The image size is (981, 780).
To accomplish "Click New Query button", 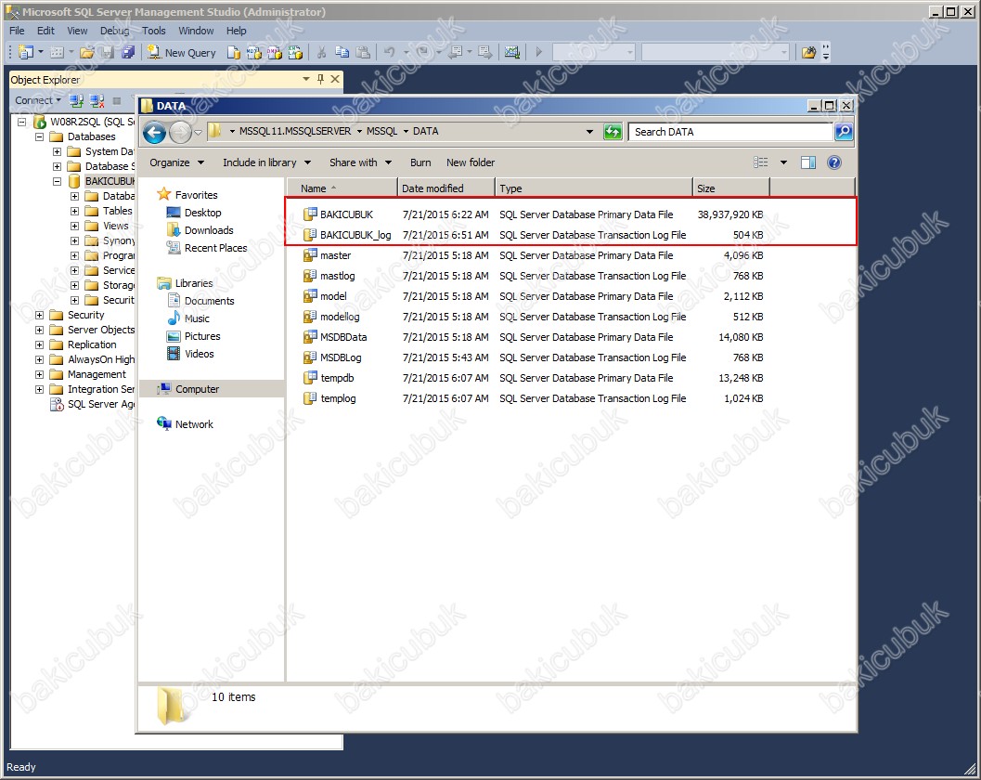I will (181, 53).
